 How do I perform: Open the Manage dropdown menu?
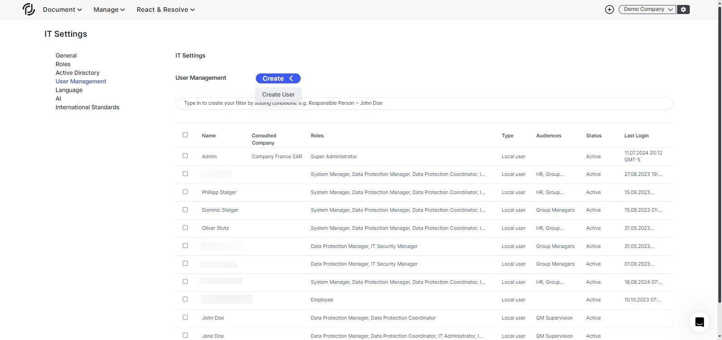(109, 10)
